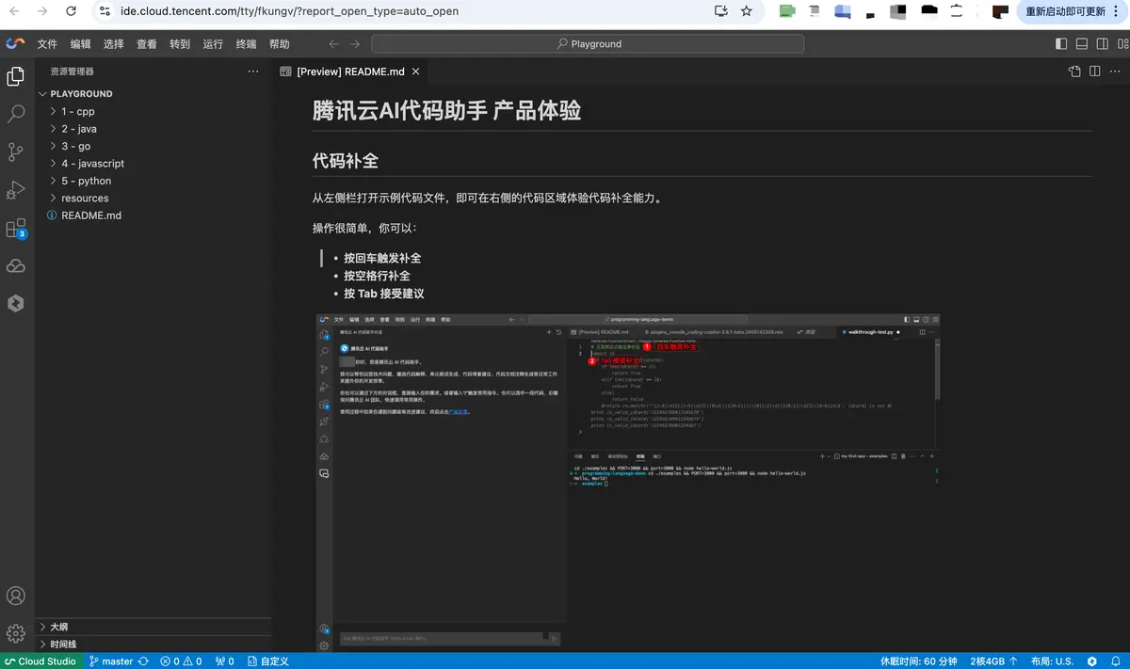Click the browser back arrow
The image size is (1130, 669).
[x=13, y=11]
